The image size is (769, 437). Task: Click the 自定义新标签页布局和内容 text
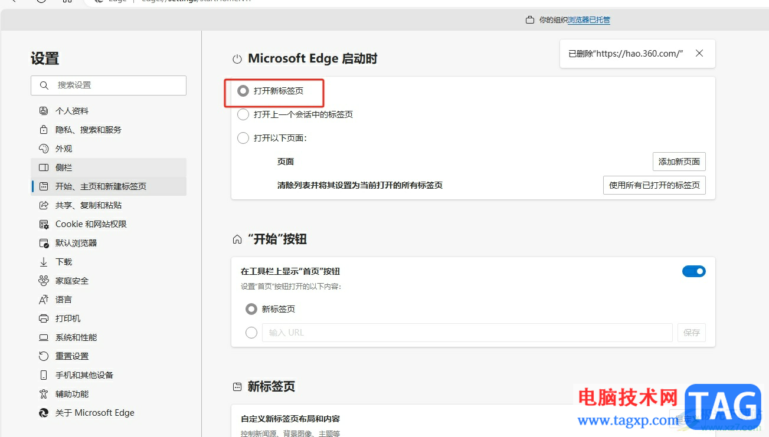[x=290, y=419]
